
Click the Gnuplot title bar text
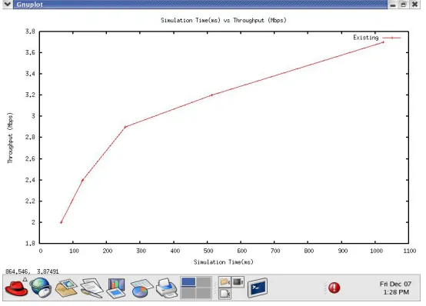(x=30, y=5)
